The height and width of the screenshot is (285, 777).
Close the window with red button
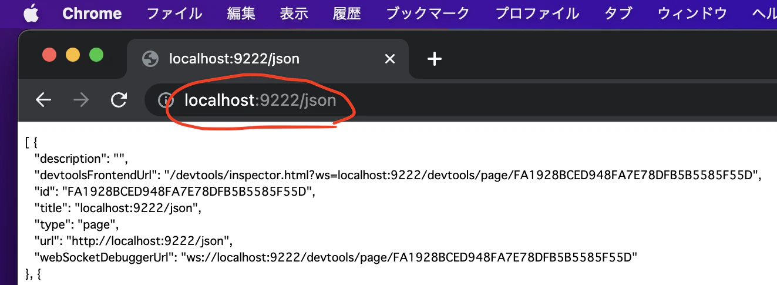tap(49, 55)
